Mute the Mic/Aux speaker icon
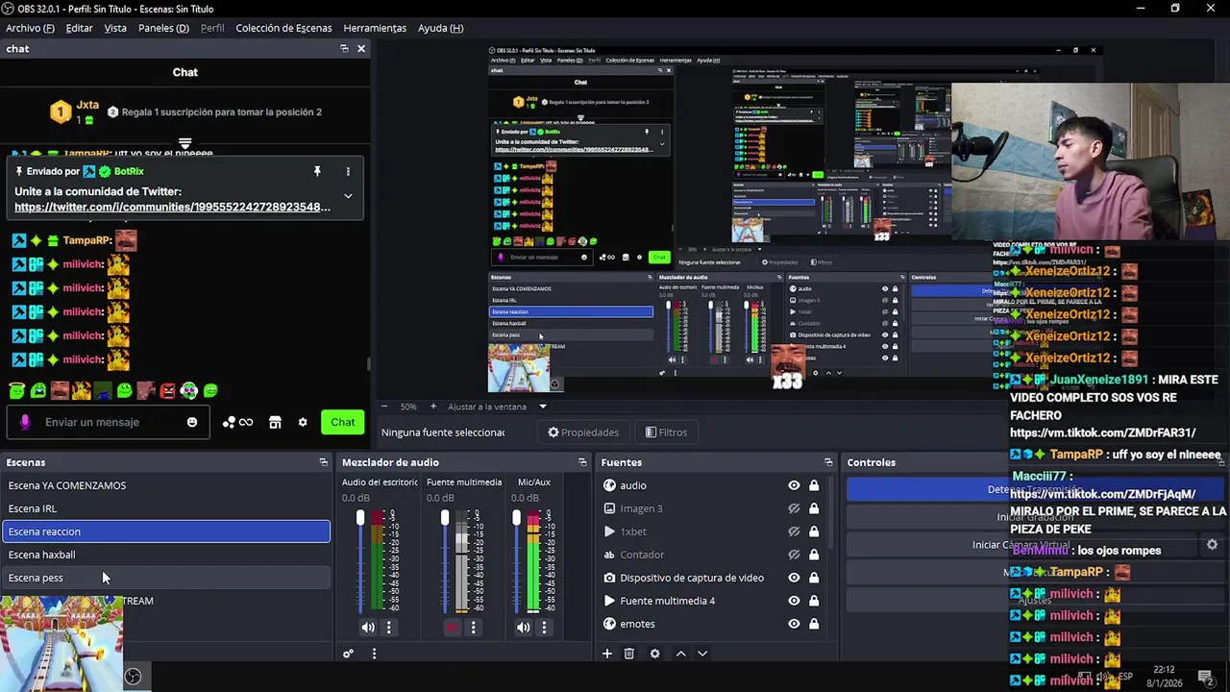The height and width of the screenshot is (692, 1230). pos(523,628)
